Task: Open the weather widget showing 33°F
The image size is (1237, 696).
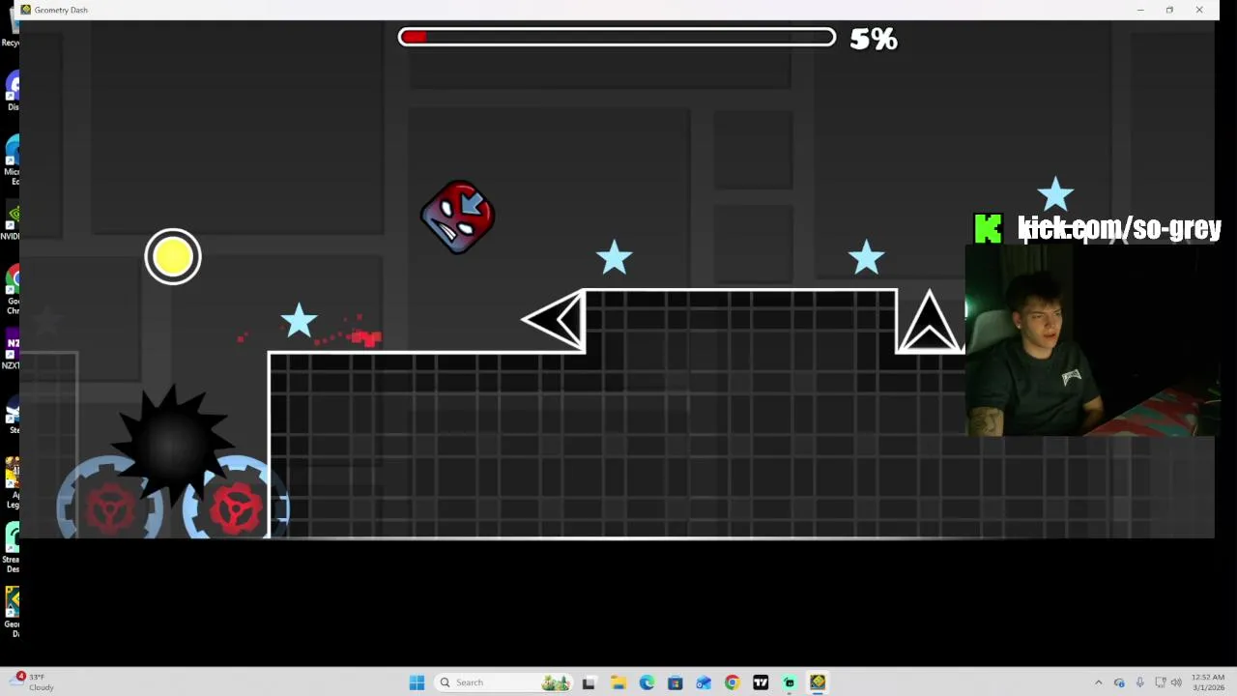Action: pyautogui.click(x=33, y=682)
